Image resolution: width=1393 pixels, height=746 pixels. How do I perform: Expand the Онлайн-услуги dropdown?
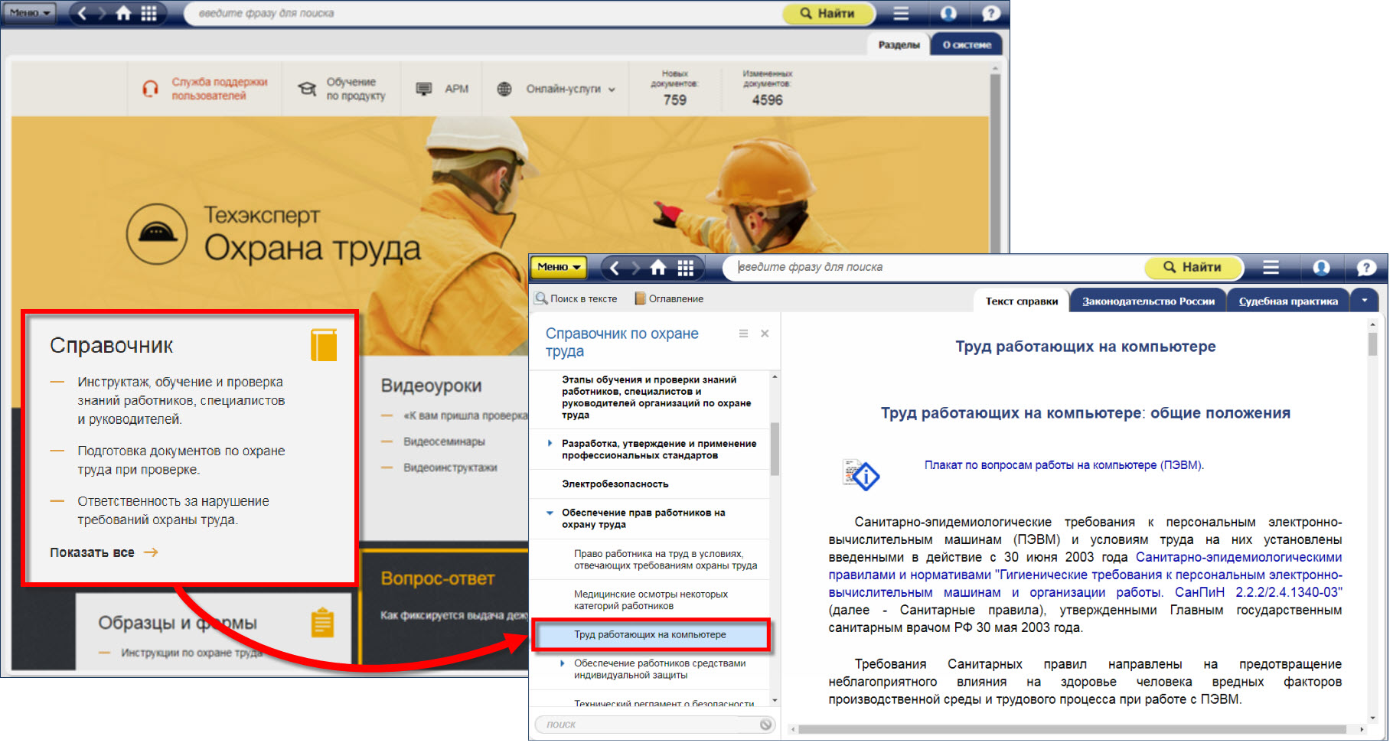[570, 90]
